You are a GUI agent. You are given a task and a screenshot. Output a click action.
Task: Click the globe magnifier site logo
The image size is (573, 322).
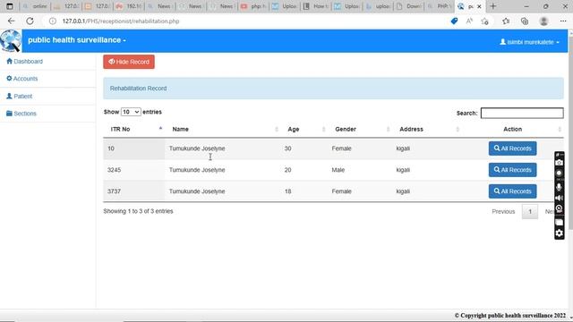(x=11, y=40)
